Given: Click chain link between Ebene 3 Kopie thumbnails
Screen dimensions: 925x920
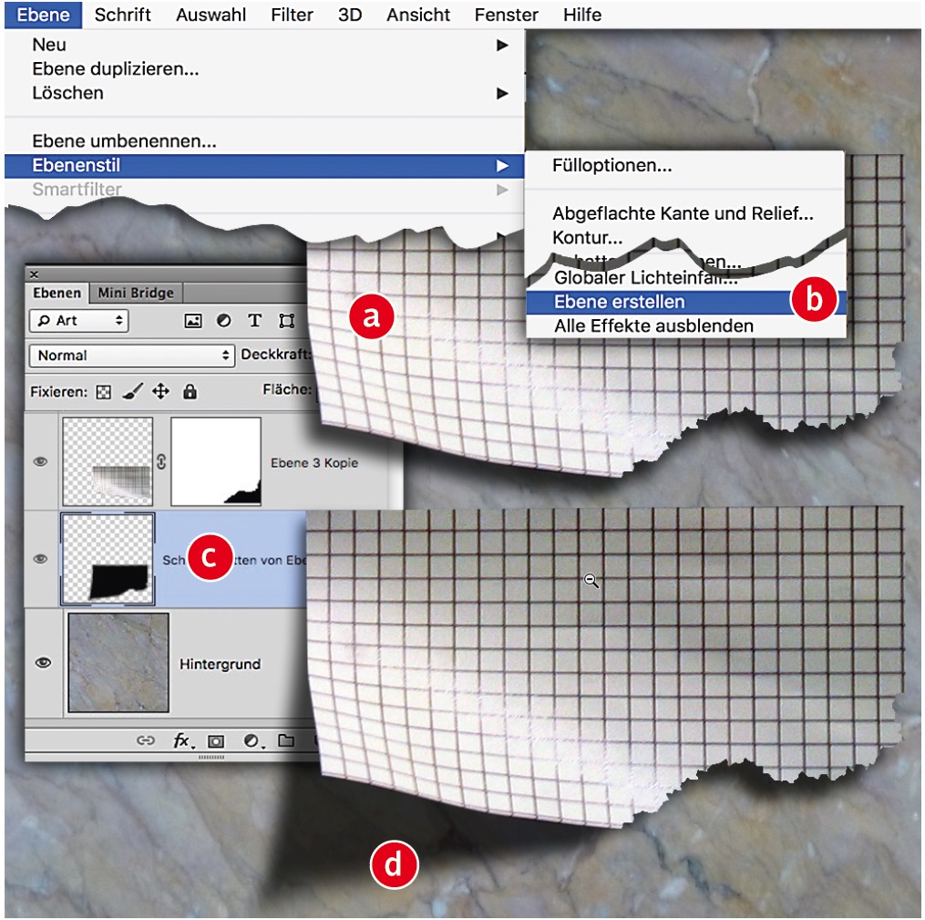Looking at the screenshot, I should coord(161,461).
